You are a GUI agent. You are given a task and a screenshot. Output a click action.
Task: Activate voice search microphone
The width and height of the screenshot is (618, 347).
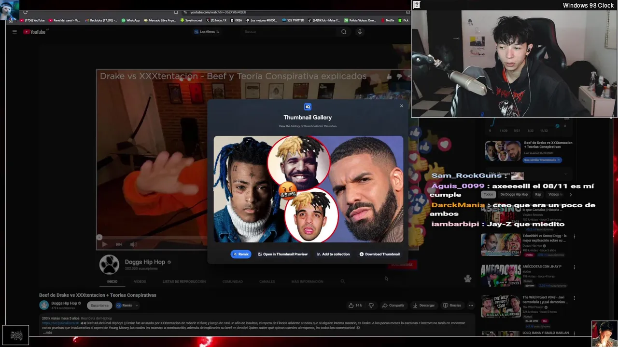point(360,32)
